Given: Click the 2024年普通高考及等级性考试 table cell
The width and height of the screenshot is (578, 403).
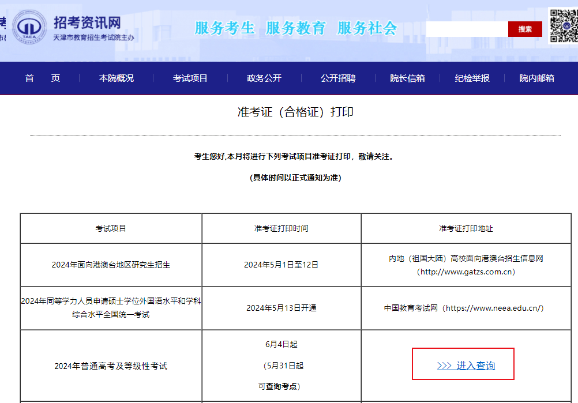Looking at the screenshot, I should coord(111,366).
